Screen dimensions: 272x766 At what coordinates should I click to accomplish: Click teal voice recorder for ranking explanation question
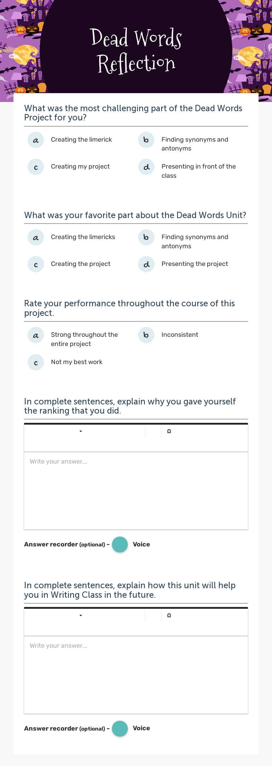pos(120,544)
